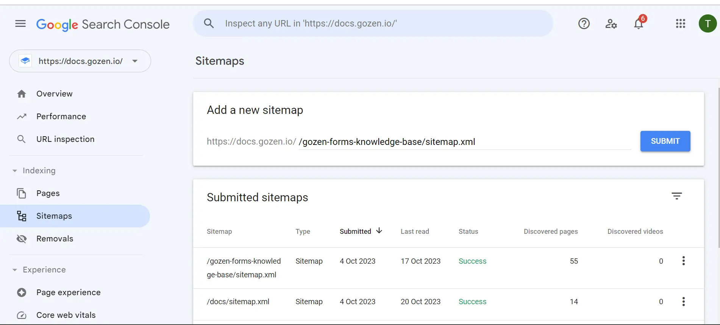Viewport: 720px width, 325px height.
Task: Open the /docs/sitemap.xml row
Action: (x=448, y=304)
